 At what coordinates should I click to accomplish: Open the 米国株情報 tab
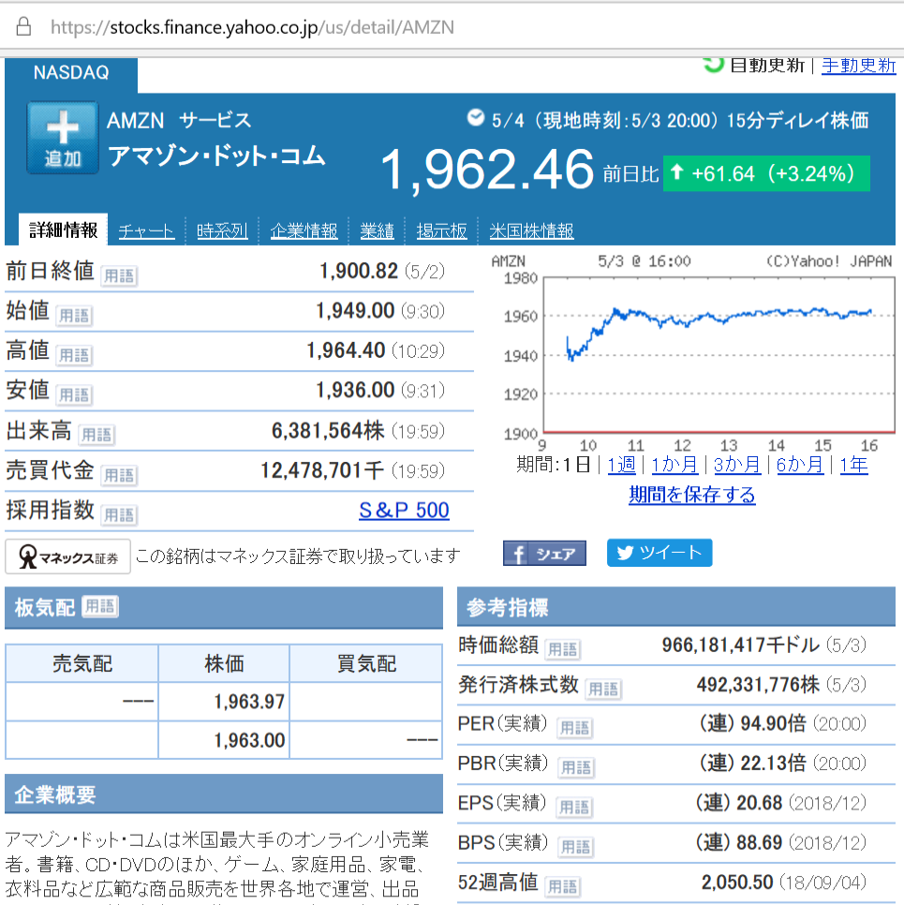click(532, 231)
